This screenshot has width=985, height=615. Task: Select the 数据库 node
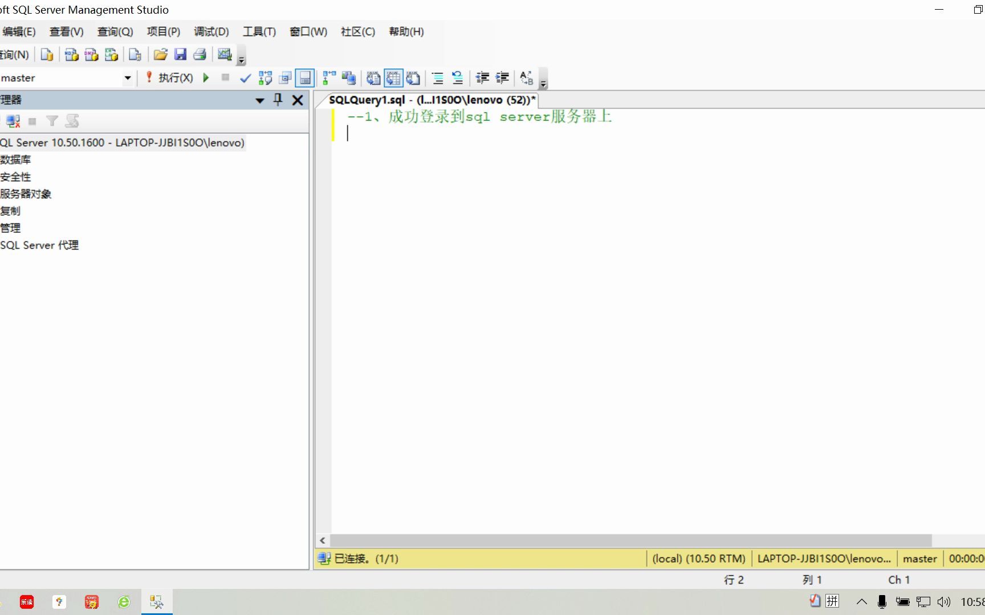tap(15, 160)
